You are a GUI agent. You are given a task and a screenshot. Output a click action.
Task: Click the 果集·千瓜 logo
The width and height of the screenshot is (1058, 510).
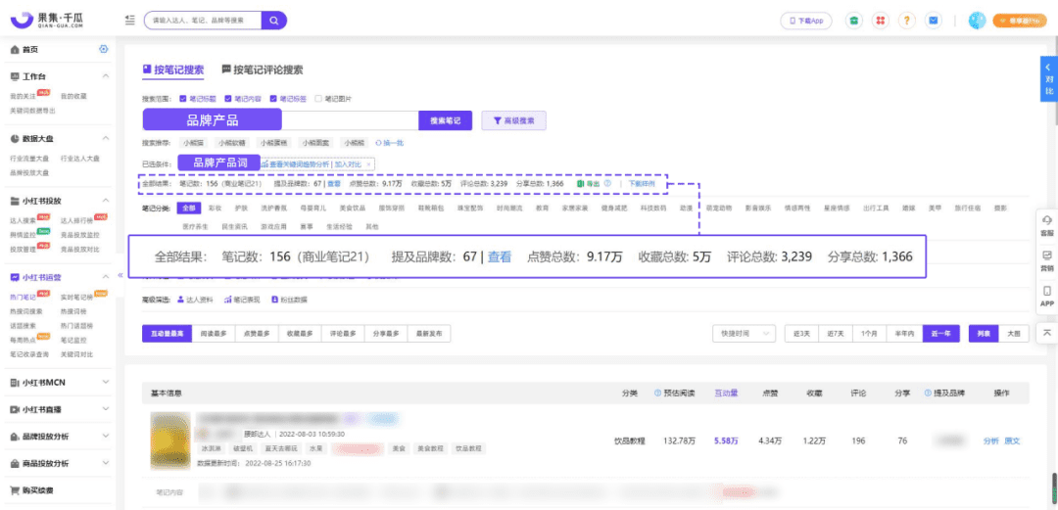pyautogui.click(x=48, y=20)
